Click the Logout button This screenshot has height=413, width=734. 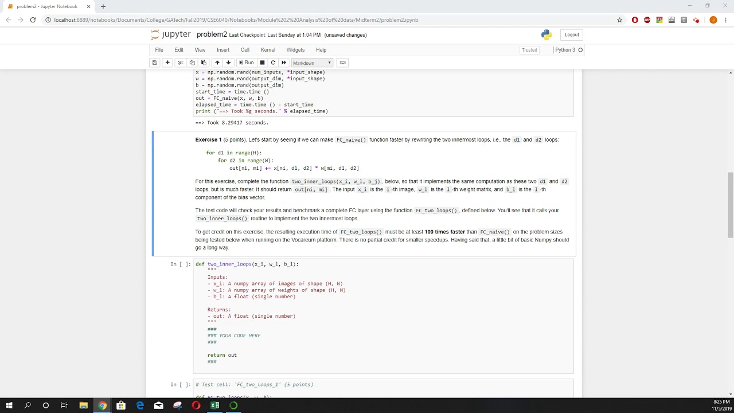[572, 34]
